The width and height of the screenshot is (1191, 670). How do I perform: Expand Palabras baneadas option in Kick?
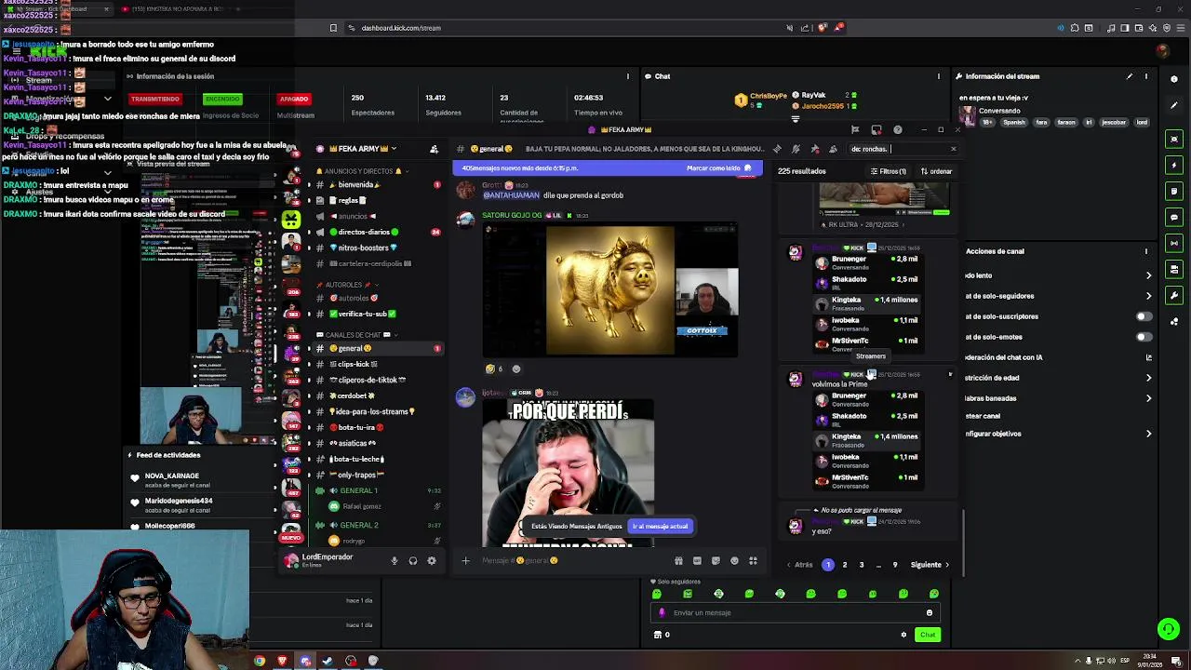point(1148,398)
